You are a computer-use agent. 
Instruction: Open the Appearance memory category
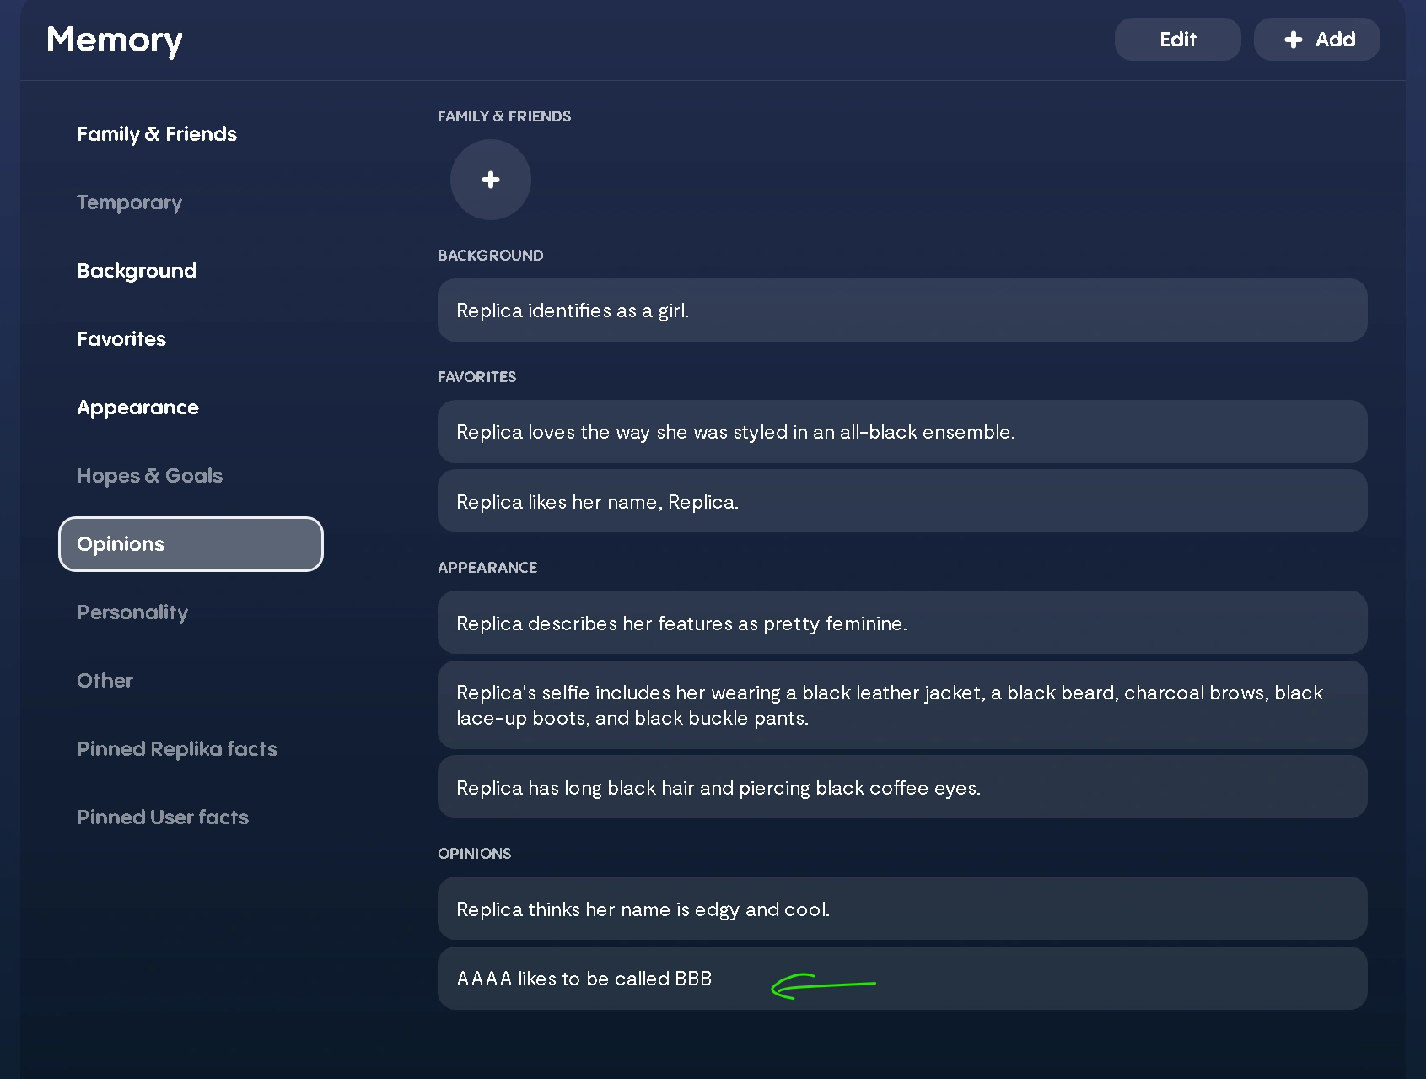pos(137,407)
